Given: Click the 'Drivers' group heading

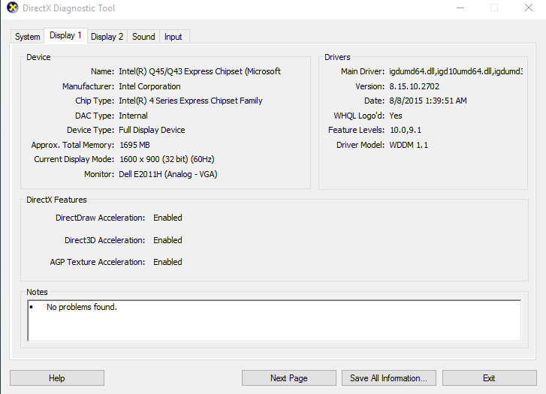Looking at the screenshot, I should tap(337, 57).
